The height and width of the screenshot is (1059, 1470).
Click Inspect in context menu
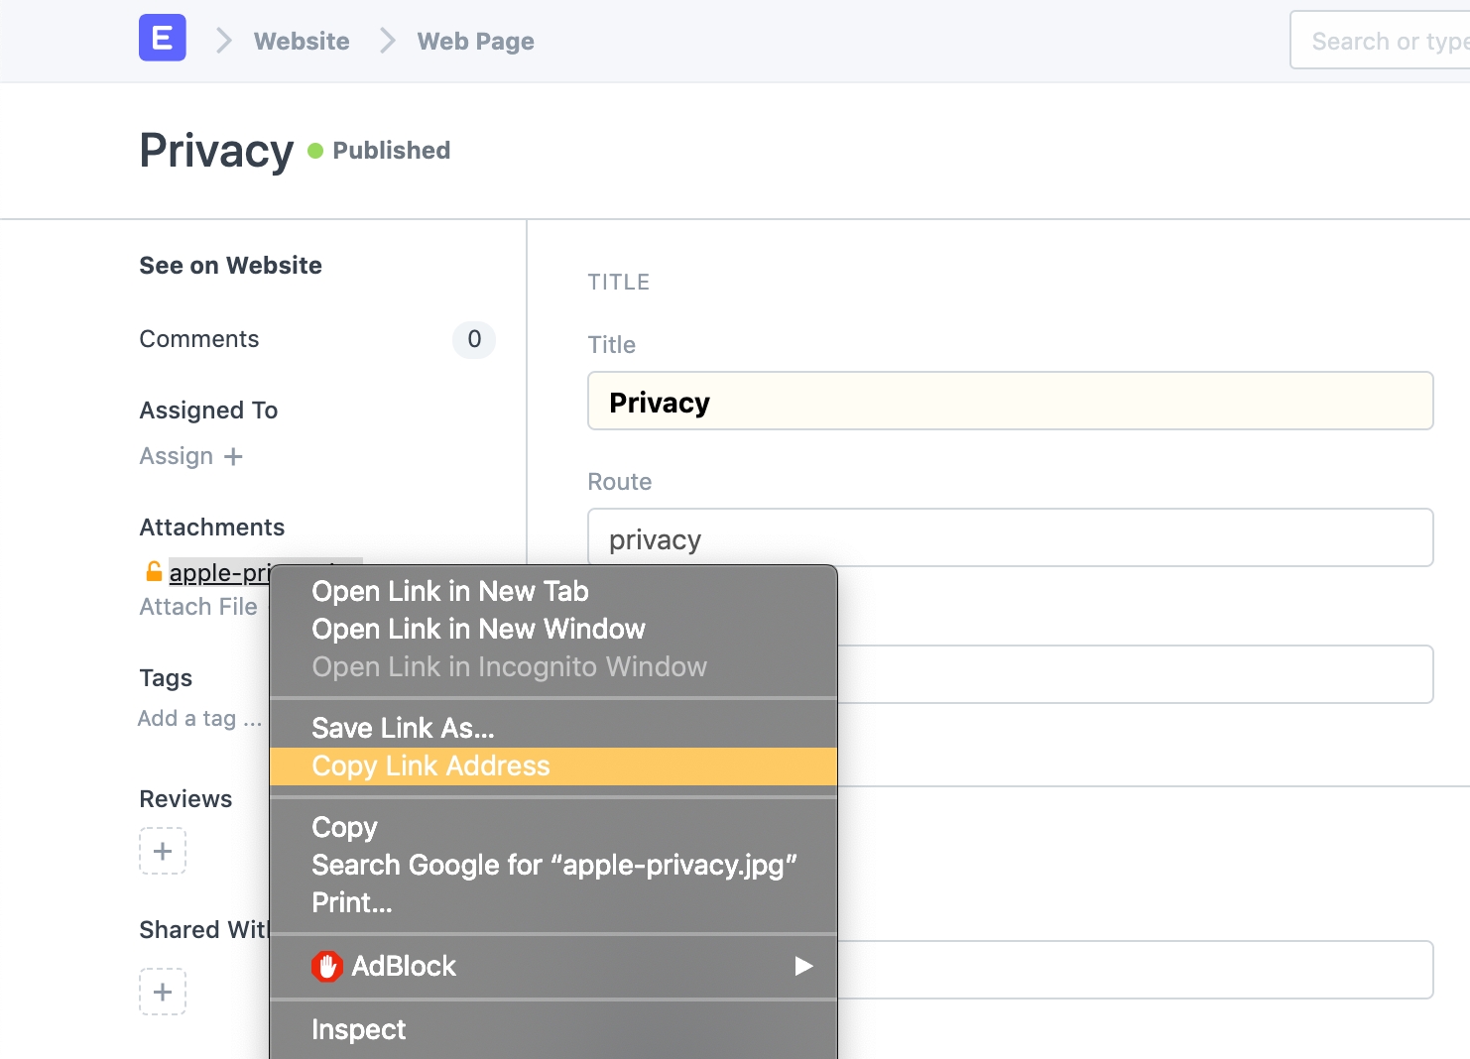point(358,1030)
